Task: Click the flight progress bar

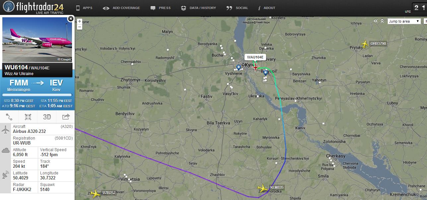Action: (x=37, y=95)
